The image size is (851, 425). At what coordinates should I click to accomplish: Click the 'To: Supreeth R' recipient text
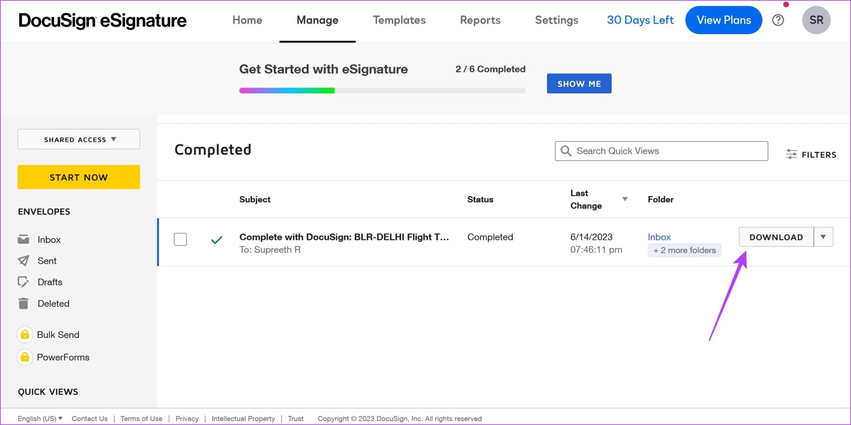(x=270, y=250)
